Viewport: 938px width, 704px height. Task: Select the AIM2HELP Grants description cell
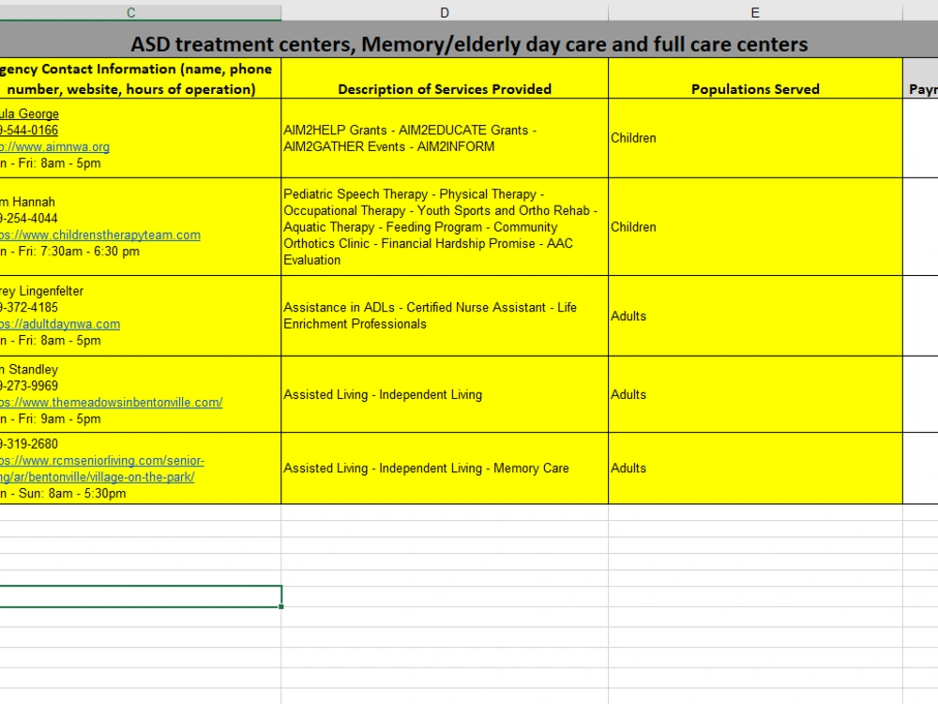(445, 138)
